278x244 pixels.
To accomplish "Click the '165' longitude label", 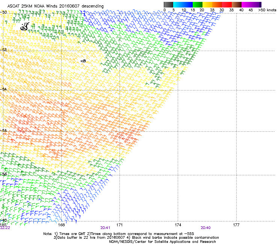I will 3,225.
